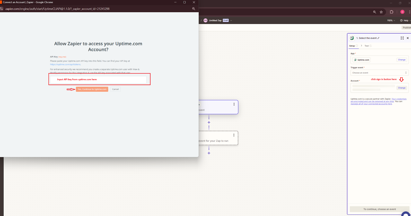Click the Uptime.com icon in step panel header
This screenshot has width=411, height=216.
click(x=352, y=38)
